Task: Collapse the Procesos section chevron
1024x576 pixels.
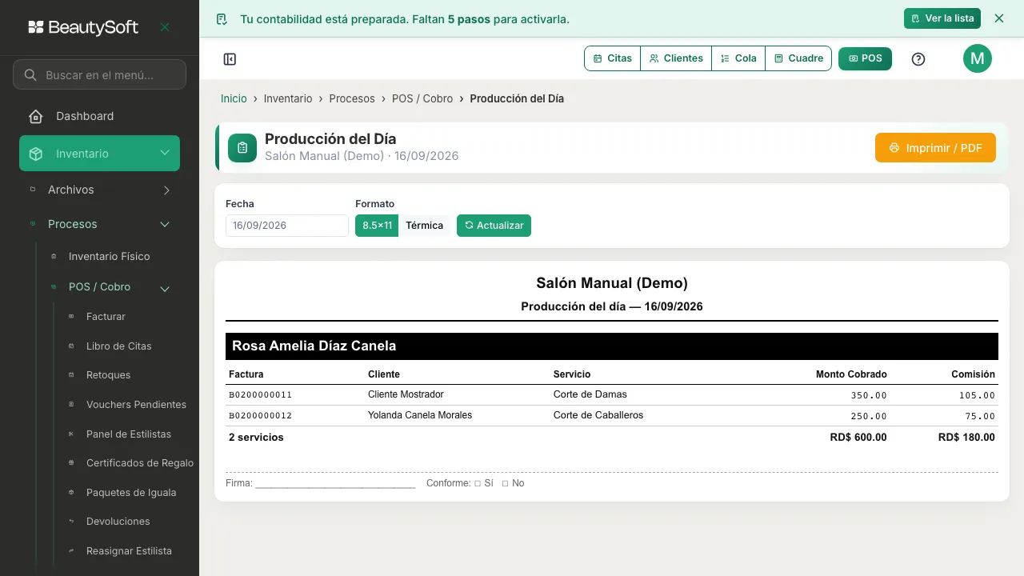Action: [x=165, y=225]
